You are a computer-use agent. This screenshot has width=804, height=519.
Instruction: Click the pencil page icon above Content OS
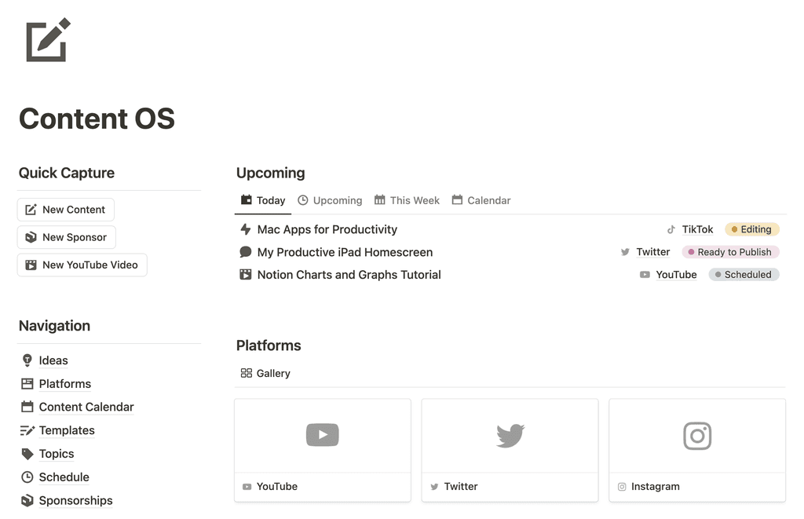[47, 38]
